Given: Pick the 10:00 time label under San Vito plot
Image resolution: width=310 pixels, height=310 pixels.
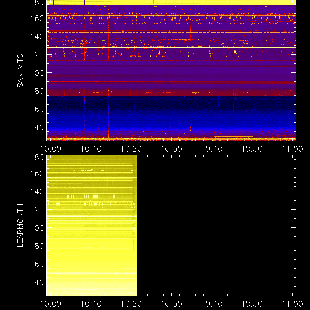Looking at the screenshot, I should coord(51,149).
